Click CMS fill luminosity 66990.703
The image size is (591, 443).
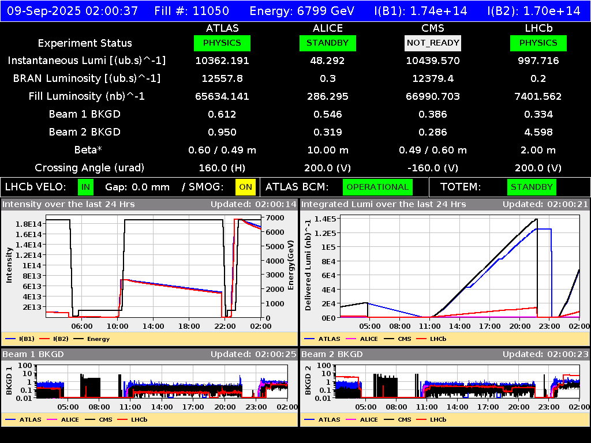click(x=433, y=96)
